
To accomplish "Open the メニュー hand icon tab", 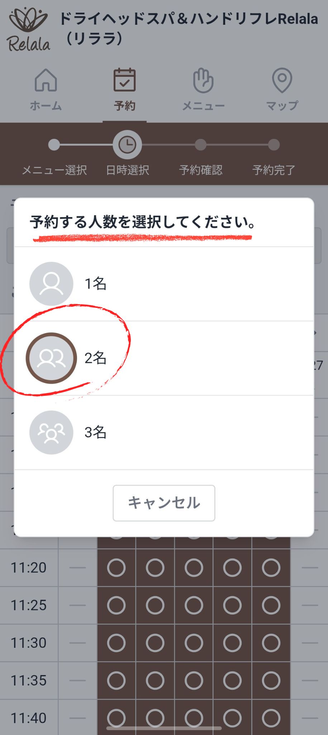I will pyautogui.click(x=203, y=81).
